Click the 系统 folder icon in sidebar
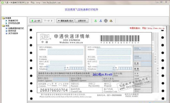 point(3,26)
